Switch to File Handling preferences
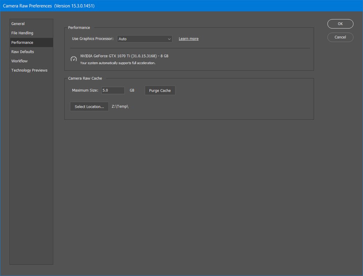Screen dimensions: 363x276 (x=31, y=33)
